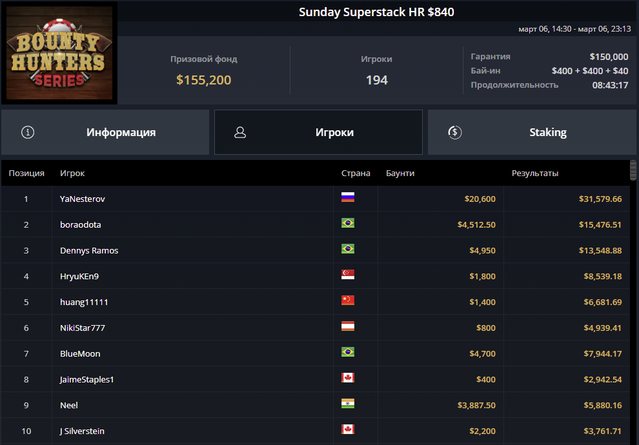The image size is (639, 445).
Task: Click the India flag beside Neel
Action: pyautogui.click(x=348, y=404)
